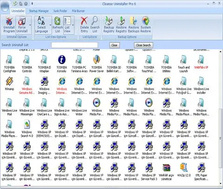The width and height of the screenshot is (223, 189).
Task: Select the TOSHIBA Utilities entry
Action: (x=166, y=64)
